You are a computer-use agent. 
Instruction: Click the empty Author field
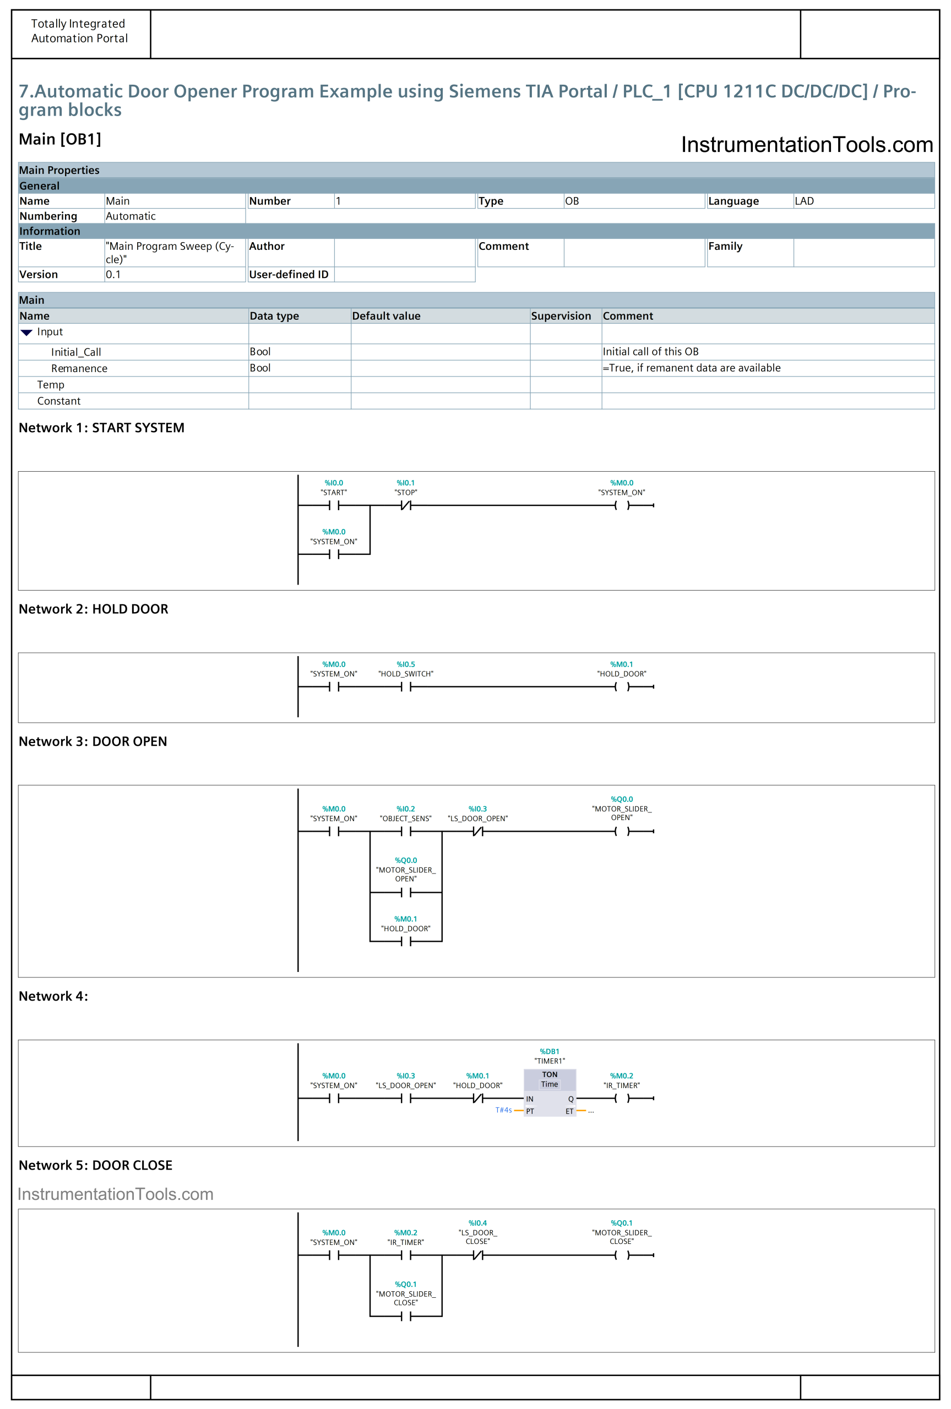(405, 253)
